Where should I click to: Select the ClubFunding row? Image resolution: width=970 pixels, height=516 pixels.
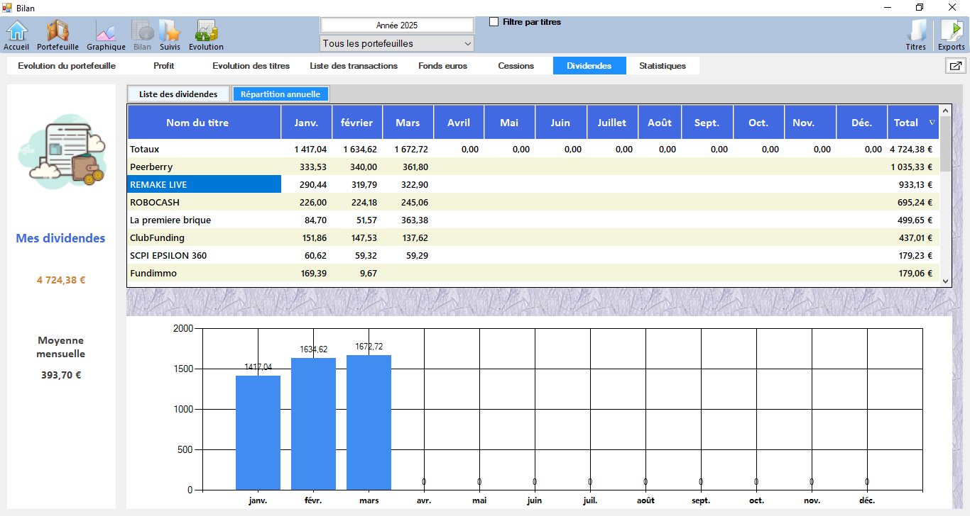pyautogui.click(x=533, y=237)
